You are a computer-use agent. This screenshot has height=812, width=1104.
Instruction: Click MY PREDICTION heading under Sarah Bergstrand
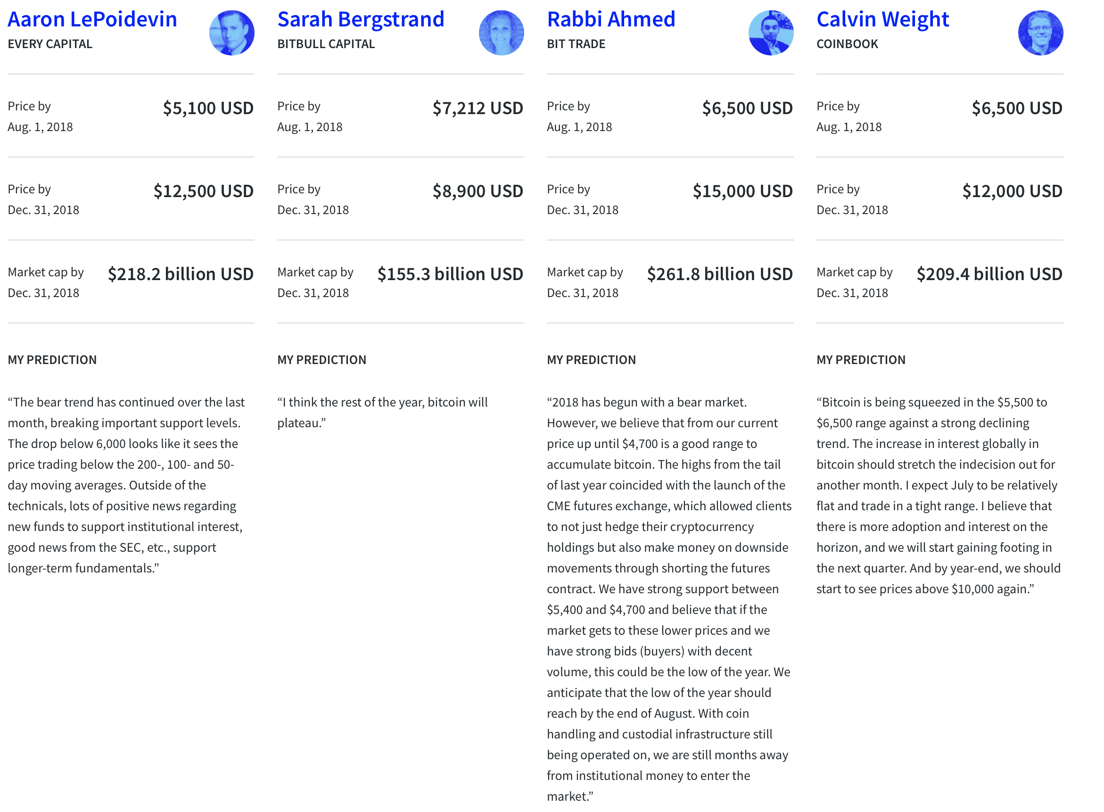[322, 360]
